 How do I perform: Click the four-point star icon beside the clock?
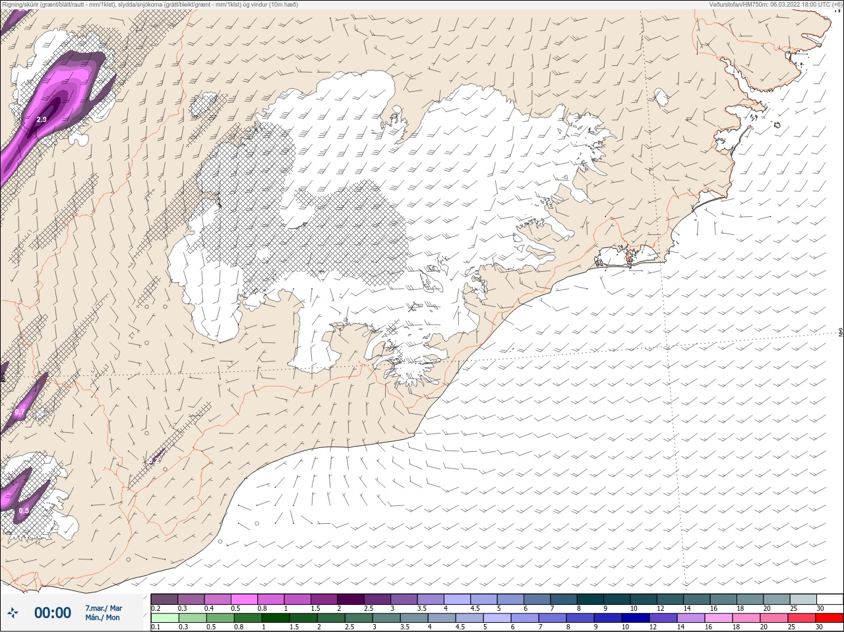click(x=13, y=613)
